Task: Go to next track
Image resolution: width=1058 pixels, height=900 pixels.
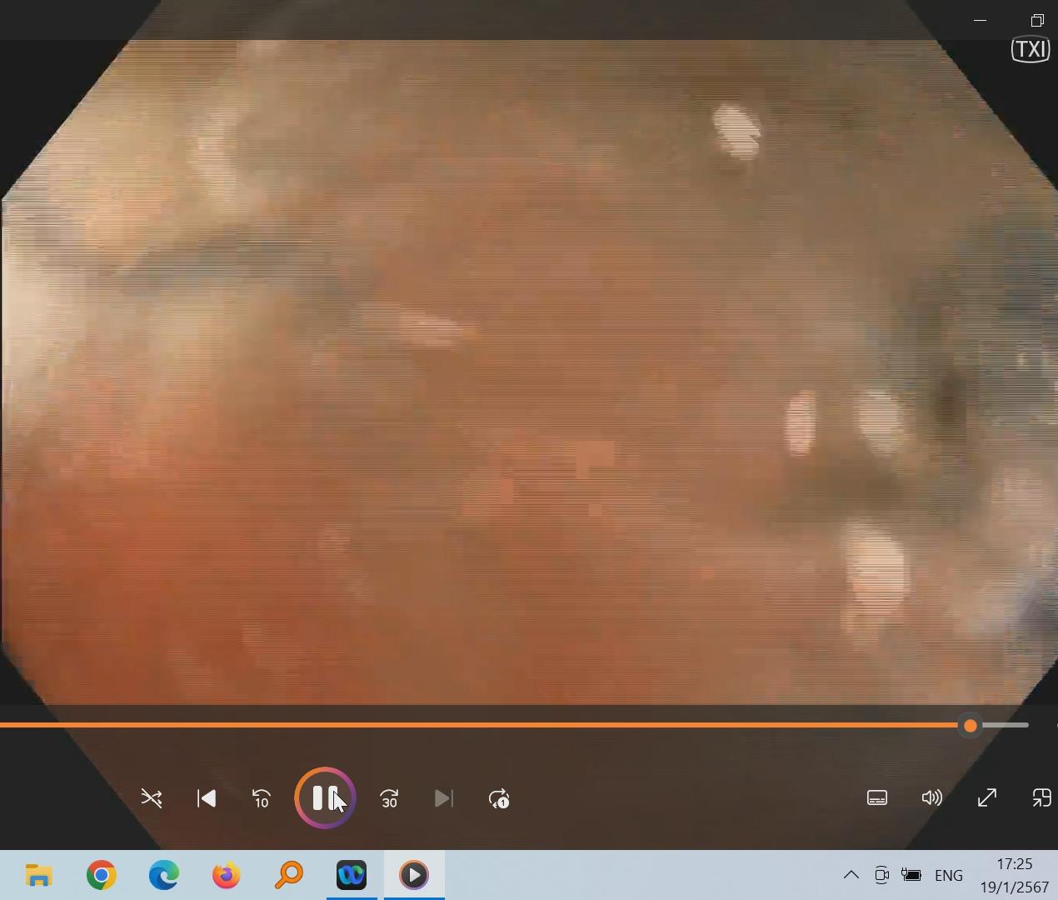Action: click(444, 799)
